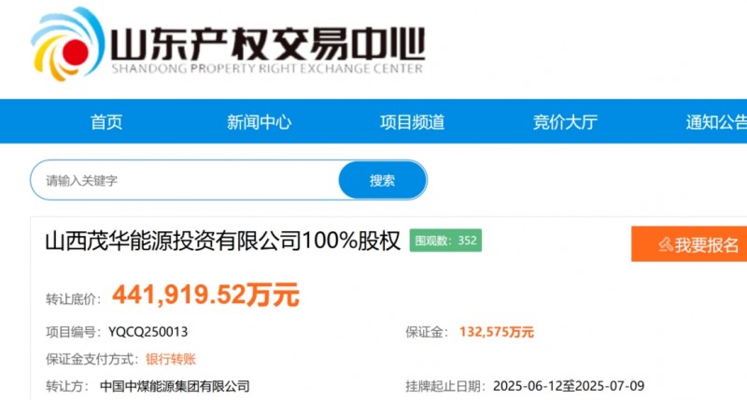Click the 441,919.52万元 transfer price
The height and width of the screenshot is (400, 747).
[x=205, y=296]
